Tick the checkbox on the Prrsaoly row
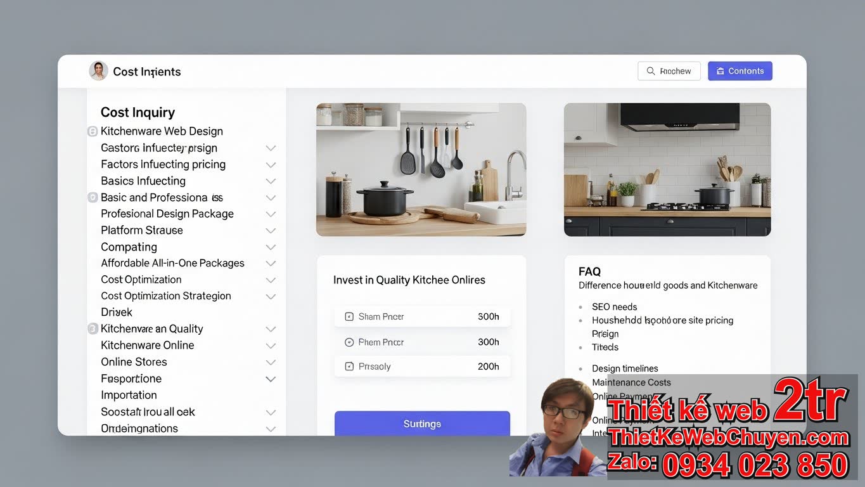 coord(349,367)
